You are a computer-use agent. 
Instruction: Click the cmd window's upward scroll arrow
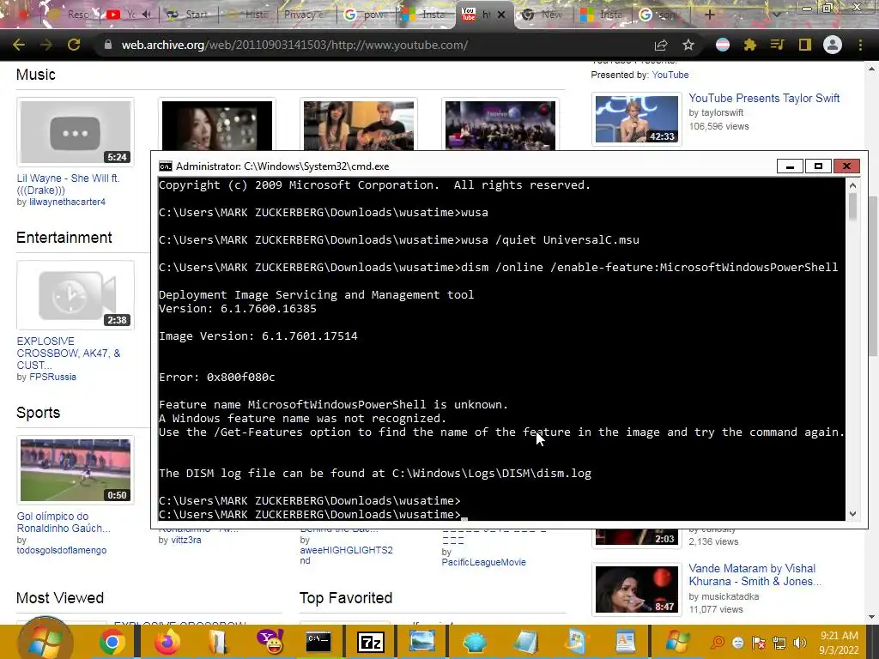coord(852,185)
